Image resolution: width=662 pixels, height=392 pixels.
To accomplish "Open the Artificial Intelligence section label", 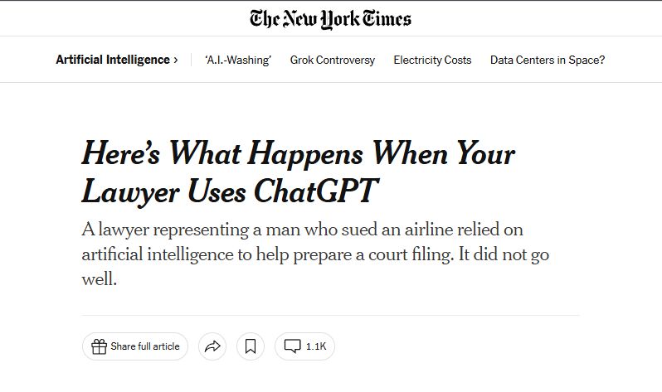I will click(x=112, y=60).
